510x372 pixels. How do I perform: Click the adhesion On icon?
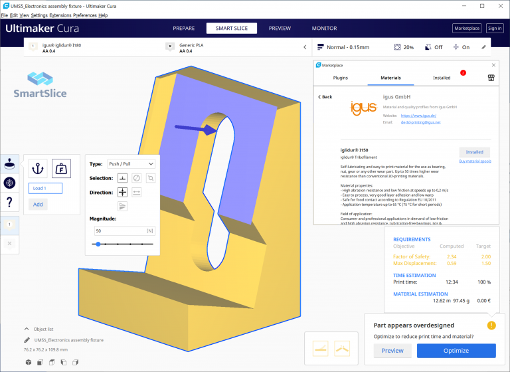456,47
